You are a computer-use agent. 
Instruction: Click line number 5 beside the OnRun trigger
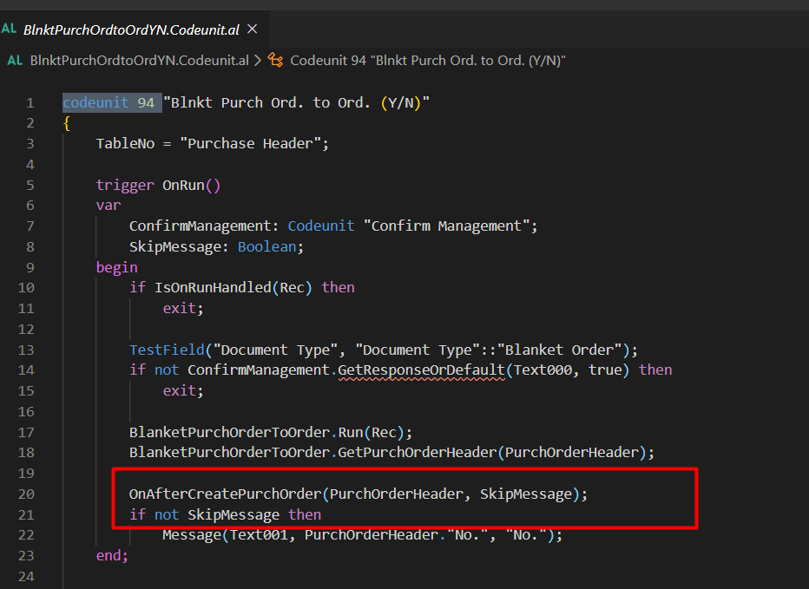[x=30, y=184]
